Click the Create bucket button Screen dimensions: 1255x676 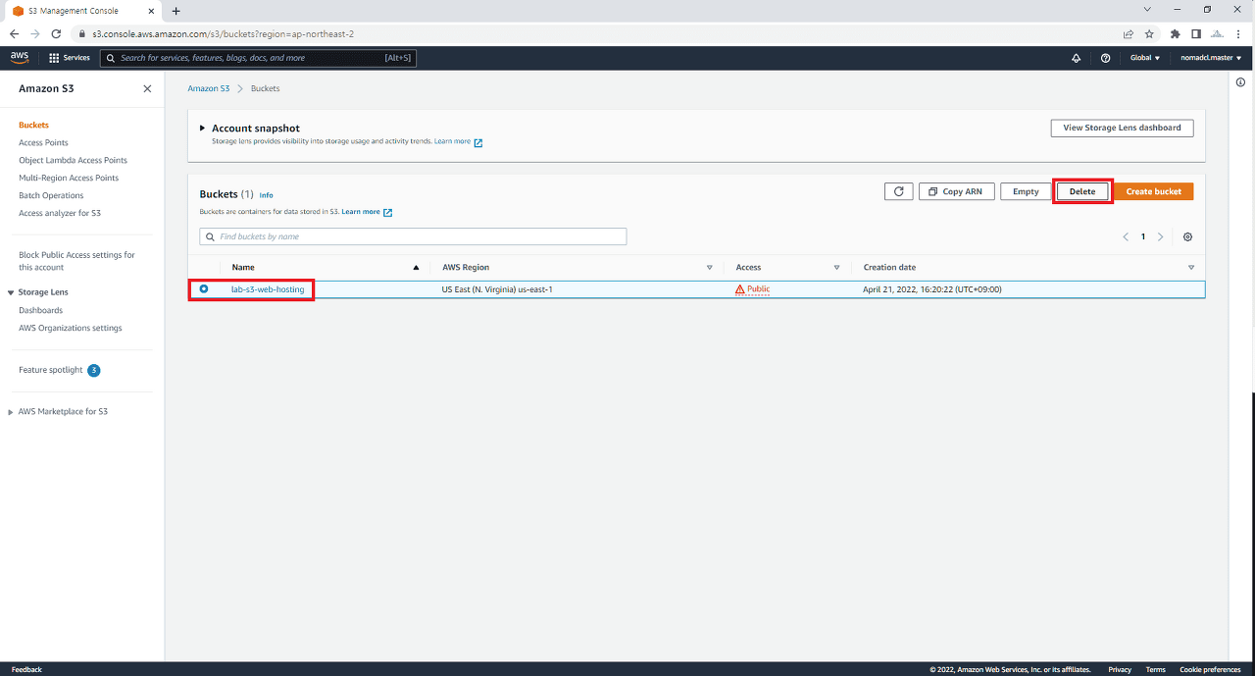1153,191
